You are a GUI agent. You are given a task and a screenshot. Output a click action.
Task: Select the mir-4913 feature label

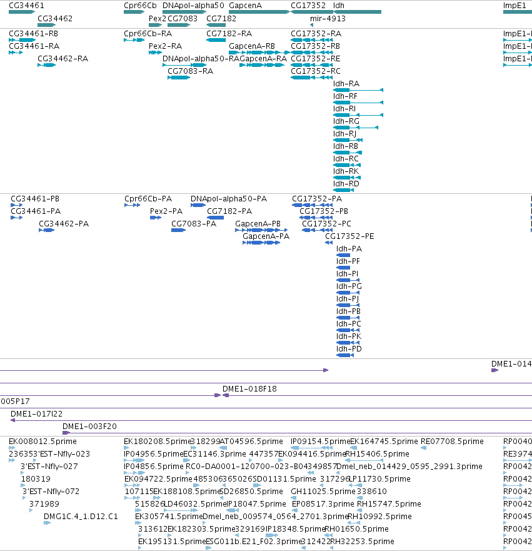click(x=328, y=19)
